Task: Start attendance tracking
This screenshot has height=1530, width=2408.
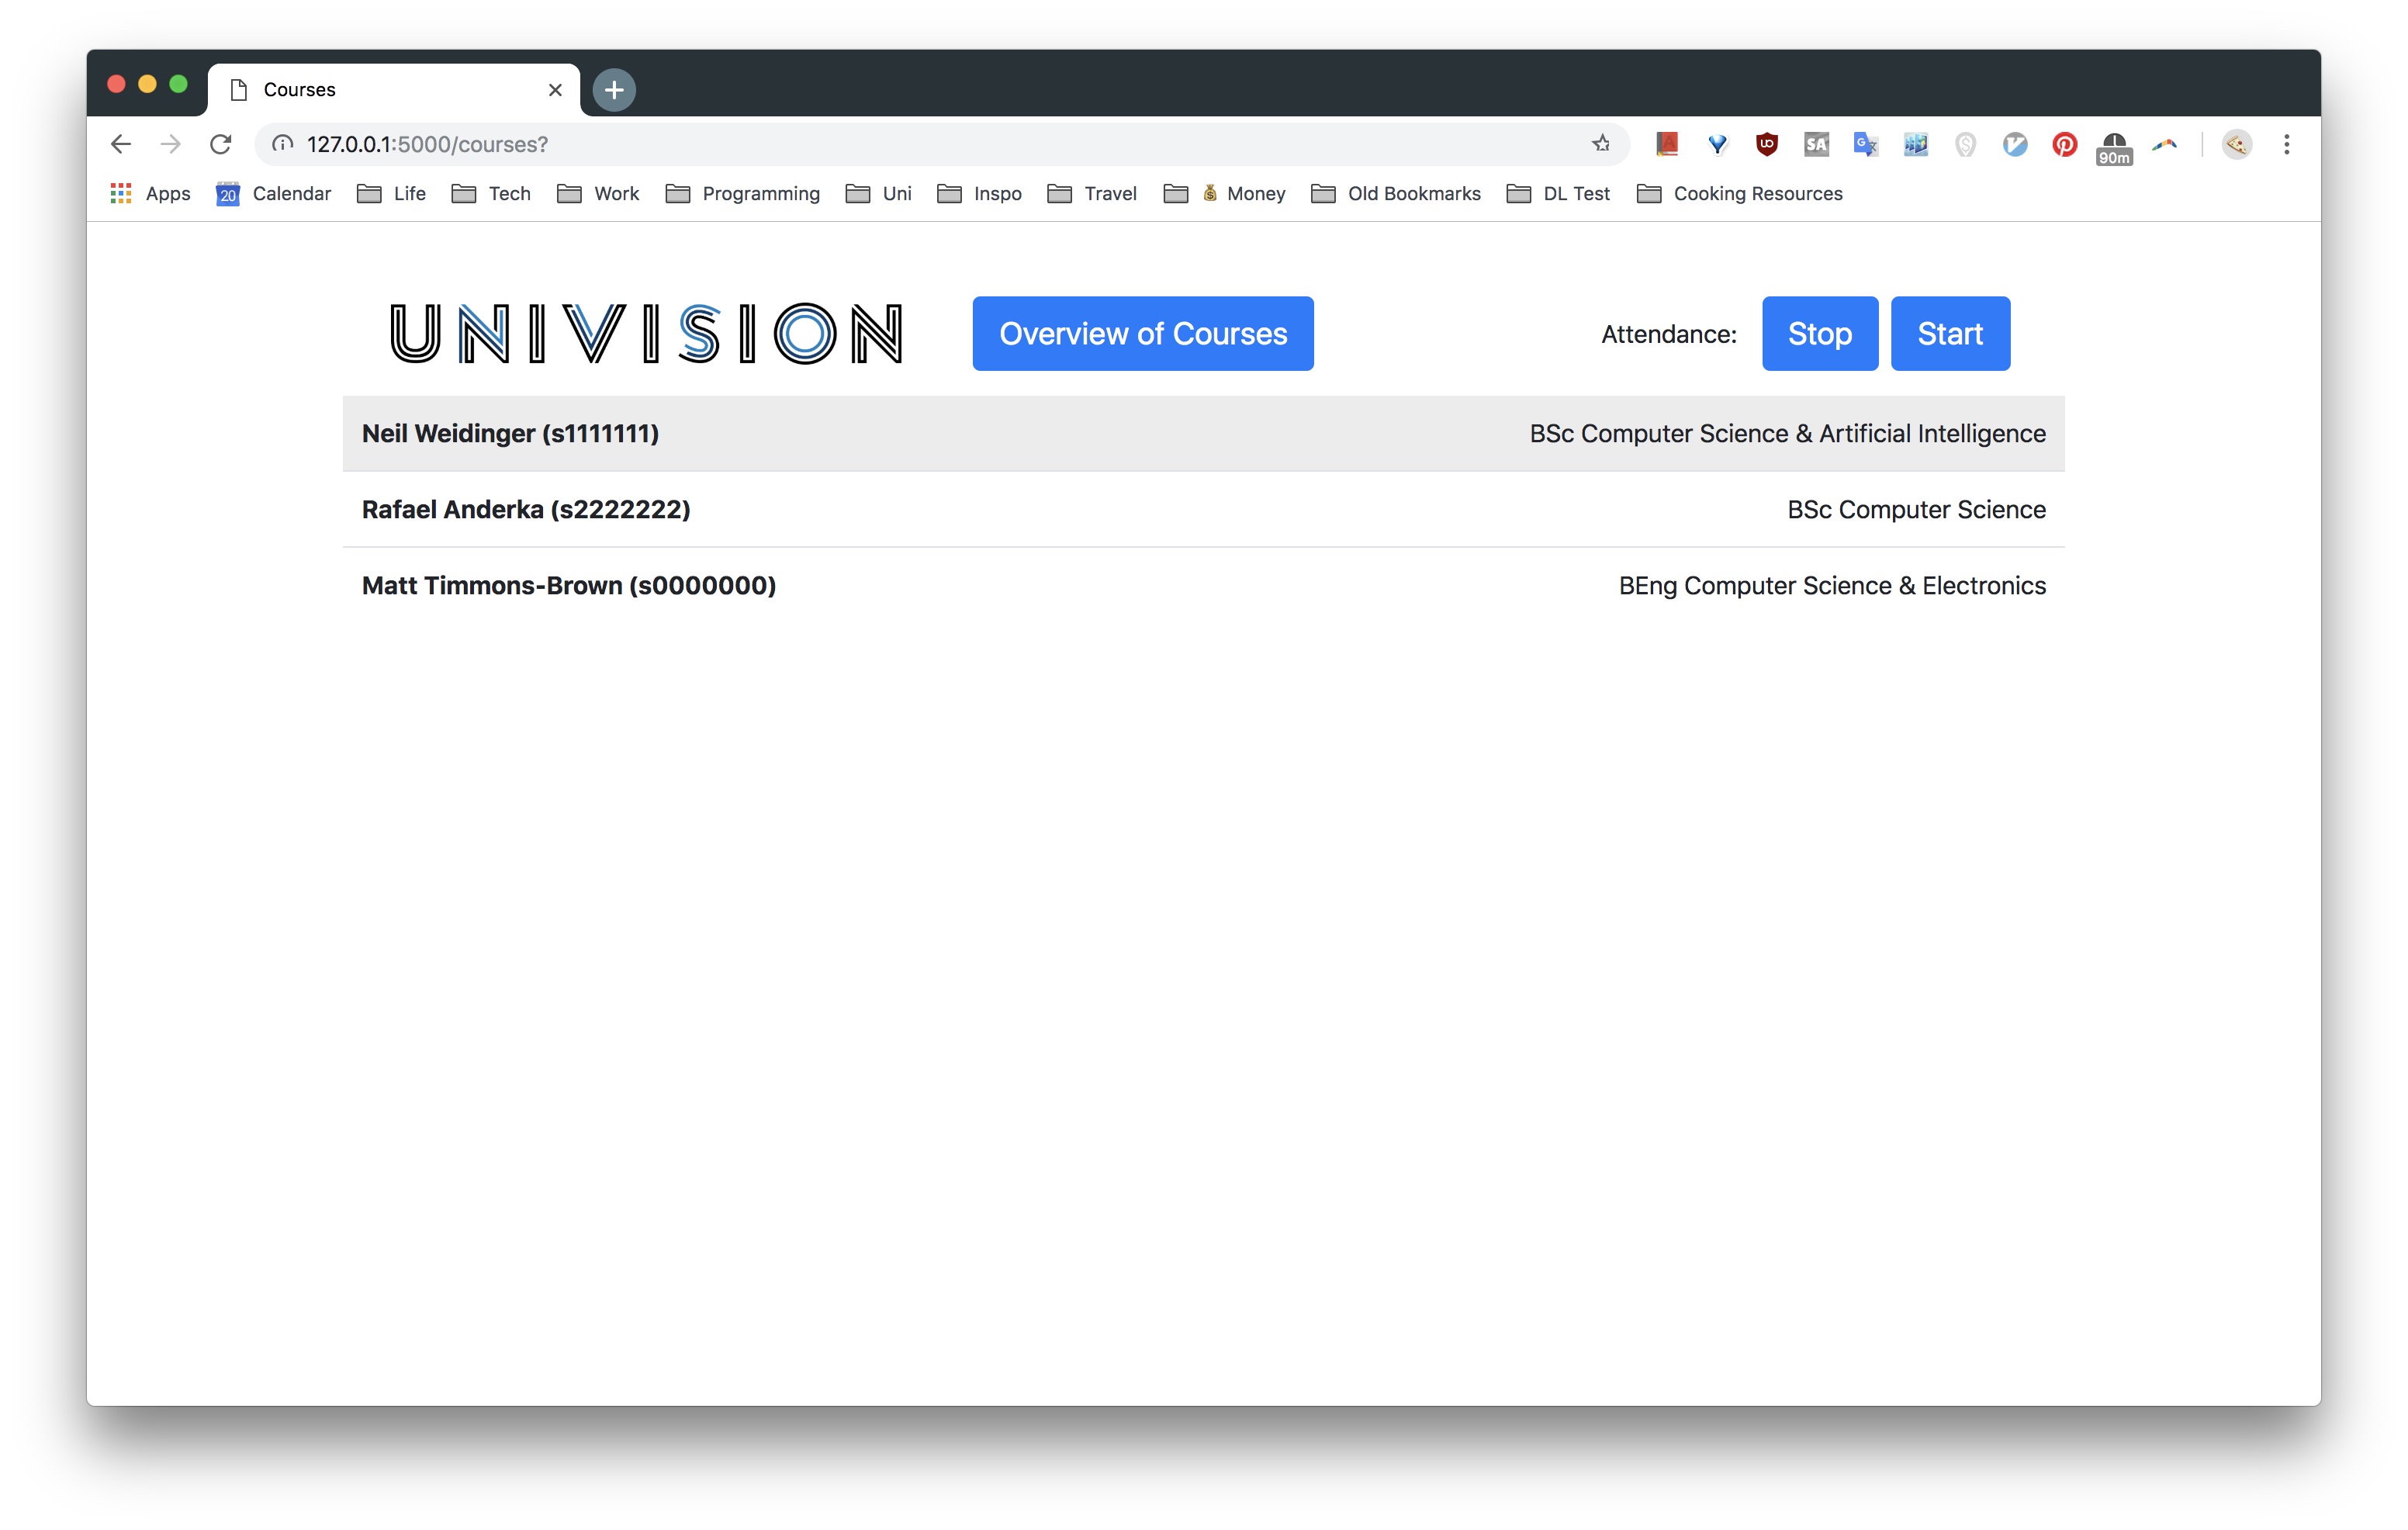Action: click(1949, 333)
